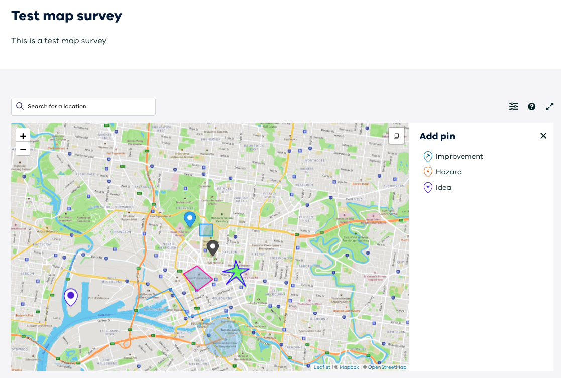Expand map to fullscreen

pyautogui.click(x=549, y=106)
